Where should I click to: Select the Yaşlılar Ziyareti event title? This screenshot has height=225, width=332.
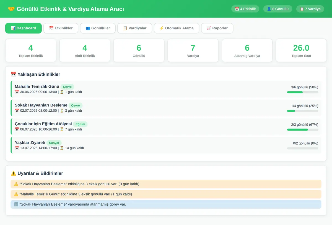tap(30, 143)
